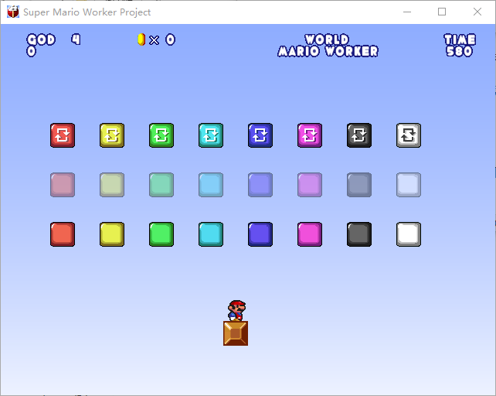496x396 pixels.
Task: Select the faded gray transparent block
Action: [x=359, y=185]
